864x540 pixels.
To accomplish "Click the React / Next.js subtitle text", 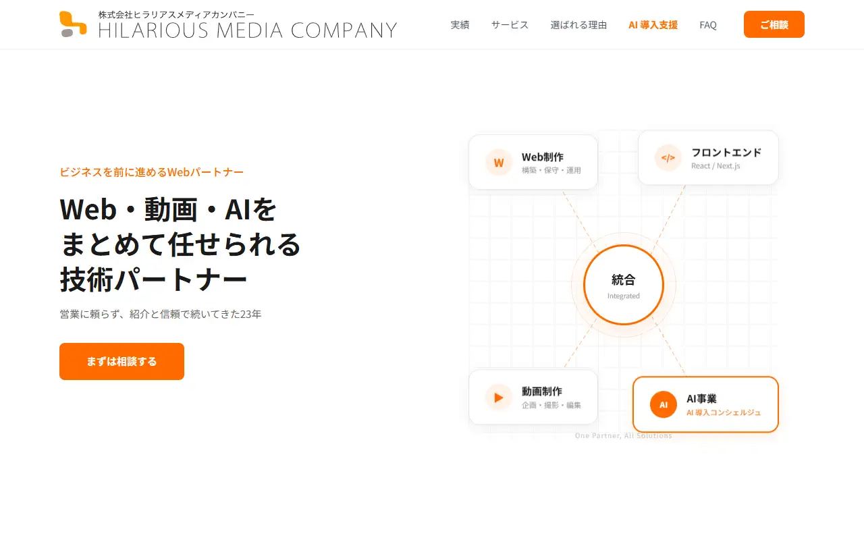I will point(715,165).
